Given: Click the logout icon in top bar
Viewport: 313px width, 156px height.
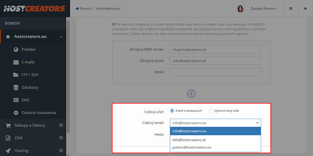Looking at the screenshot, I should [x=305, y=8].
